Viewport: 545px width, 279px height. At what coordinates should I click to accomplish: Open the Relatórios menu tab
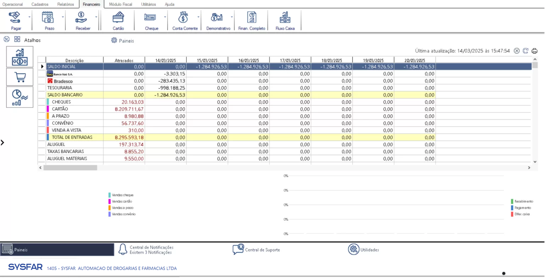(x=66, y=4)
